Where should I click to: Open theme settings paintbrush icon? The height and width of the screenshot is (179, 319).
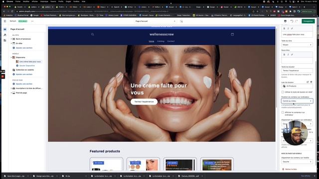pyautogui.click(x=5, y=35)
